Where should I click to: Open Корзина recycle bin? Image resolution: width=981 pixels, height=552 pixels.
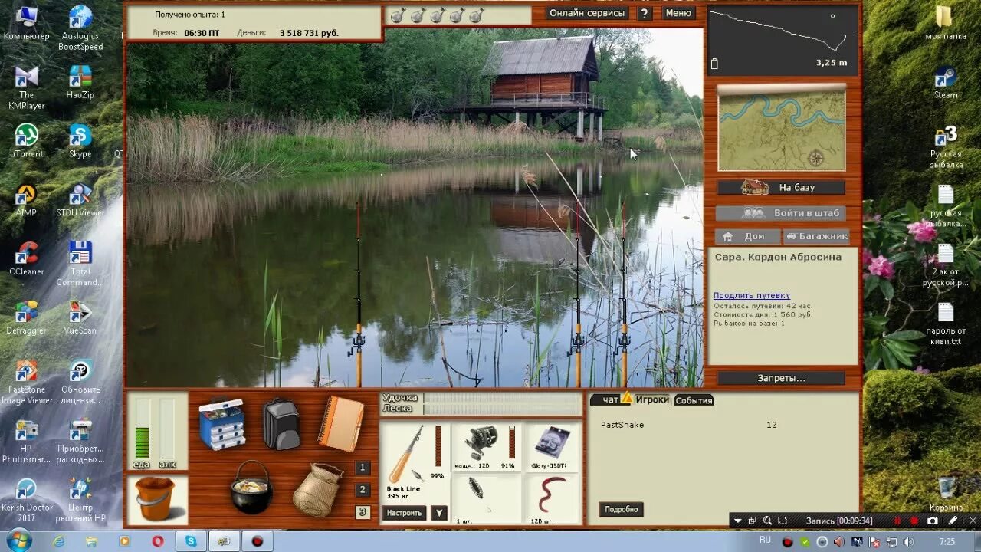pos(947,494)
